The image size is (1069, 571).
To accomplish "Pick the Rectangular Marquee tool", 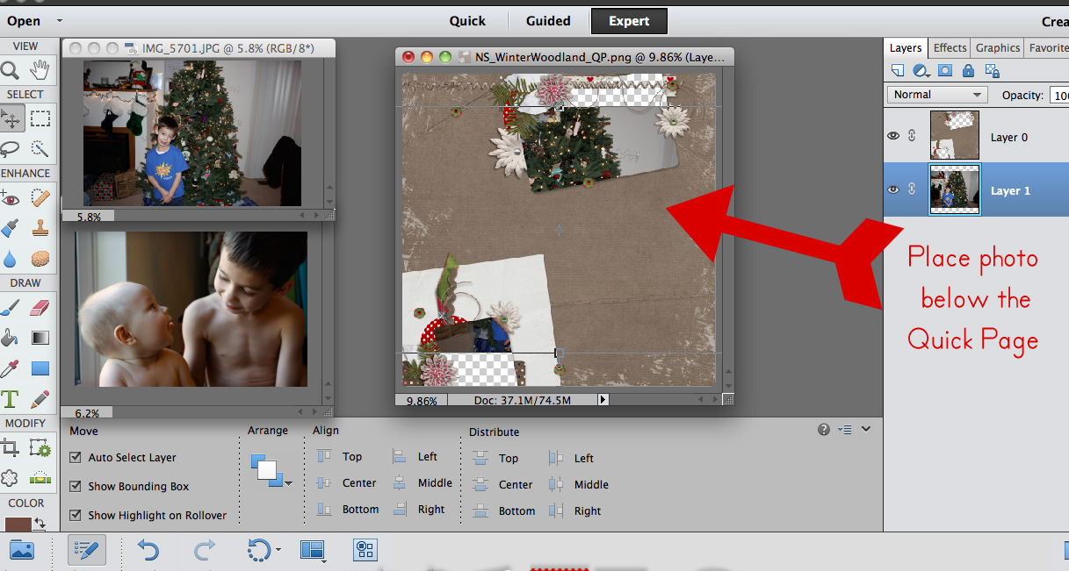I will coord(40,119).
